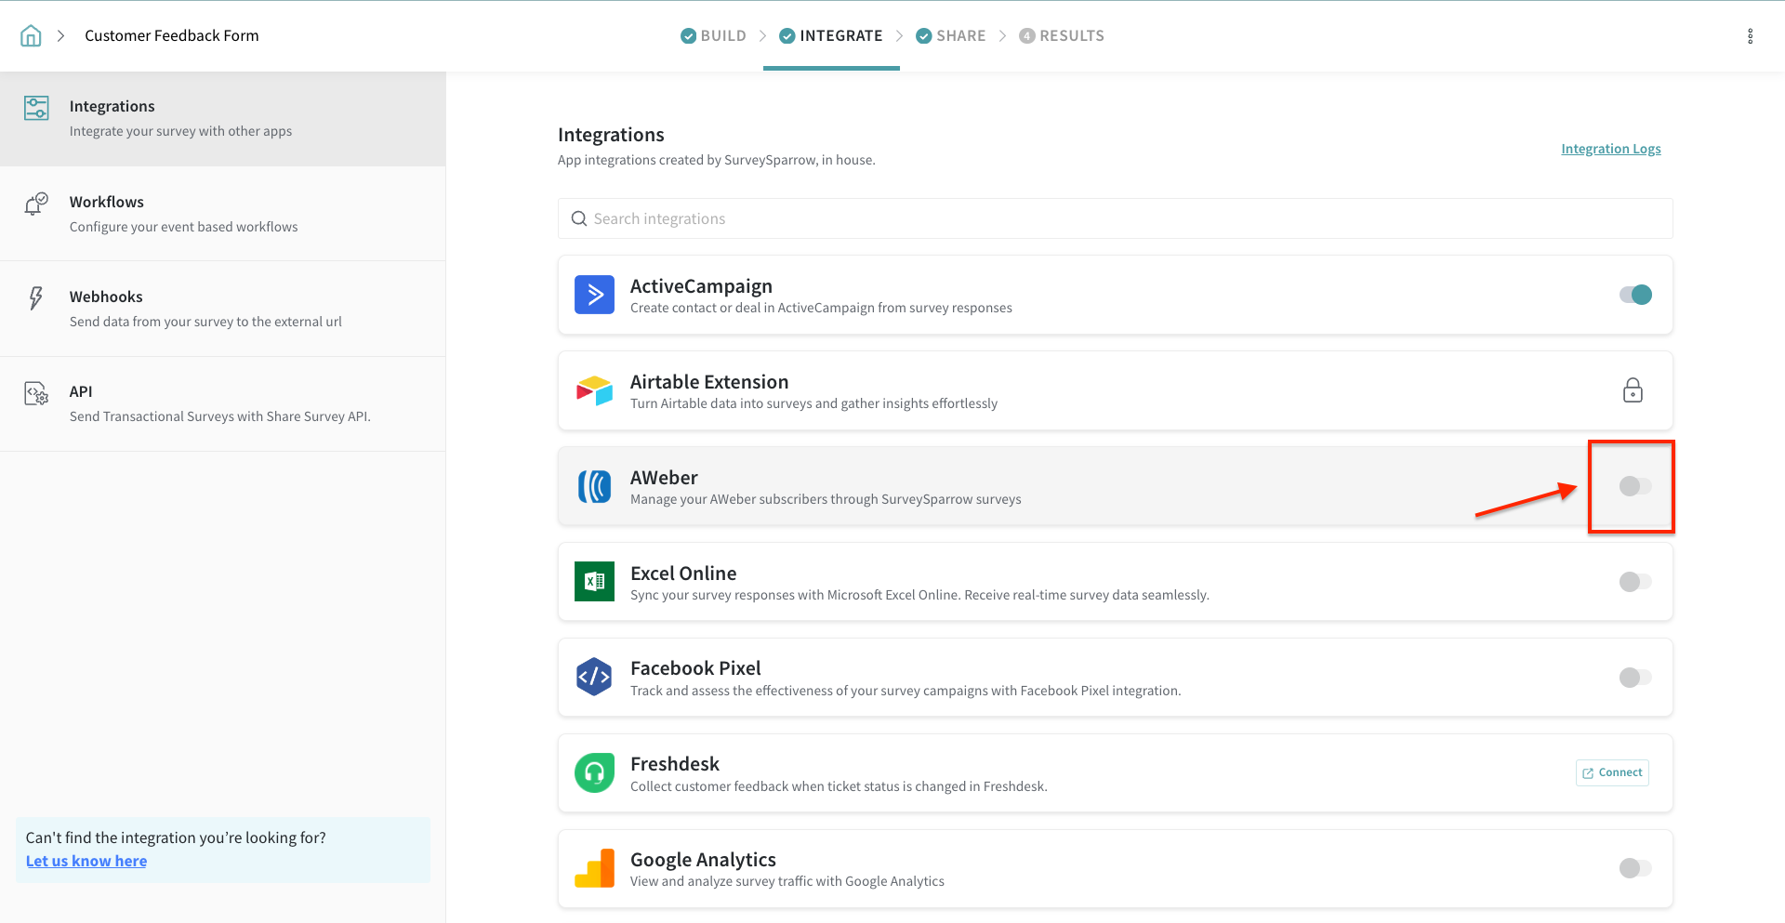Click the Freshdesk headset logo icon
Viewport: 1785px width, 923px height.
pyautogui.click(x=594, y=773)
